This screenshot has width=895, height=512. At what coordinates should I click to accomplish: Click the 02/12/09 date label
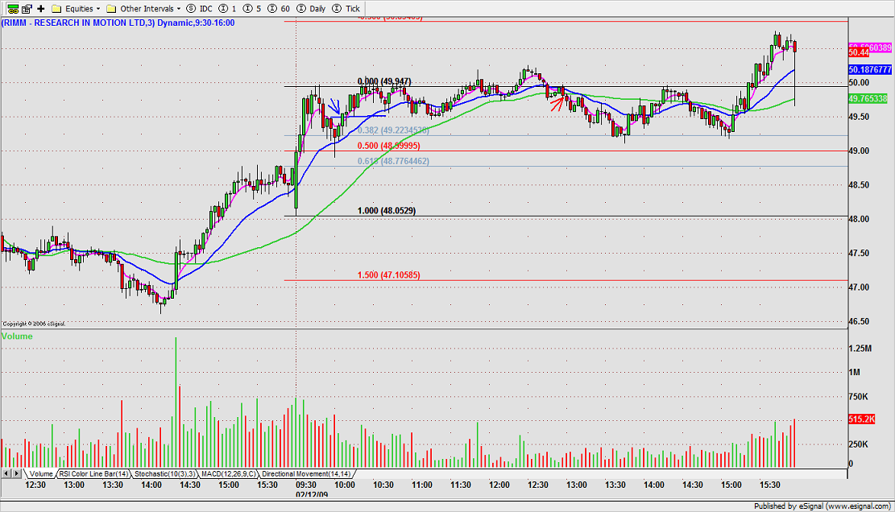tap(312, 494)
